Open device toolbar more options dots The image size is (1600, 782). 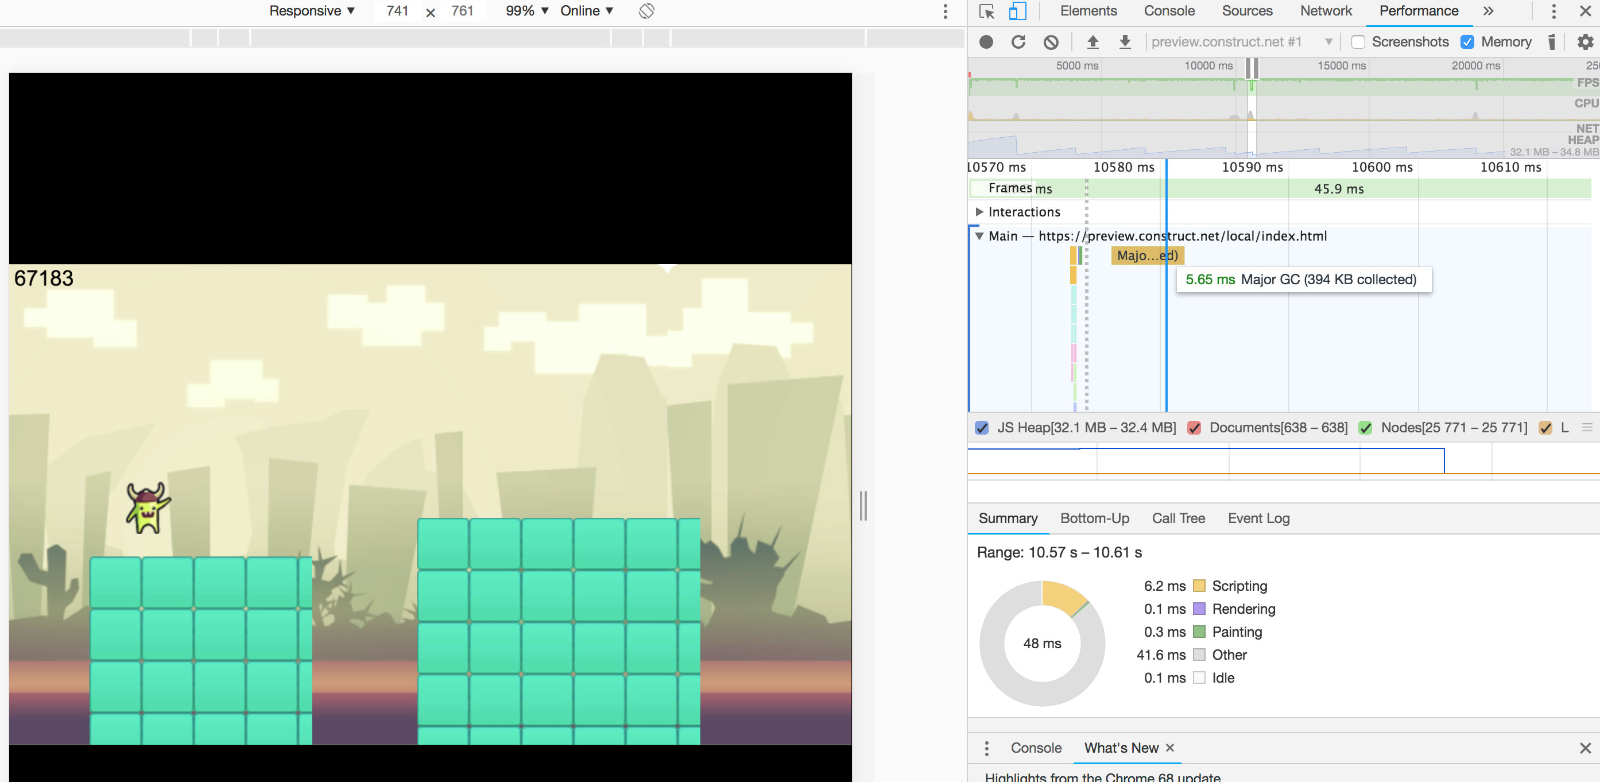pyautogui.click(x=946, y=11)
